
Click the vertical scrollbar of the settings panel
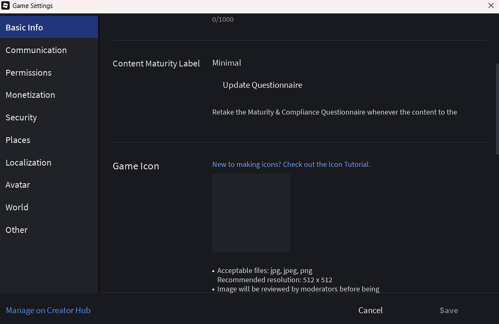[497, 109]
